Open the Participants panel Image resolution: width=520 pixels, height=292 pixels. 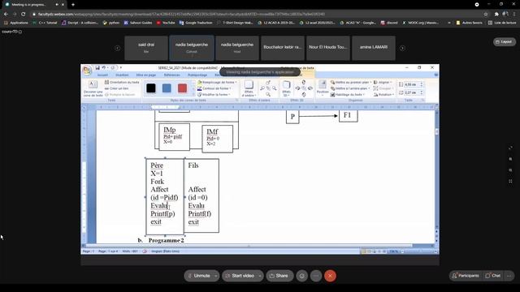[x=466, y=276]
